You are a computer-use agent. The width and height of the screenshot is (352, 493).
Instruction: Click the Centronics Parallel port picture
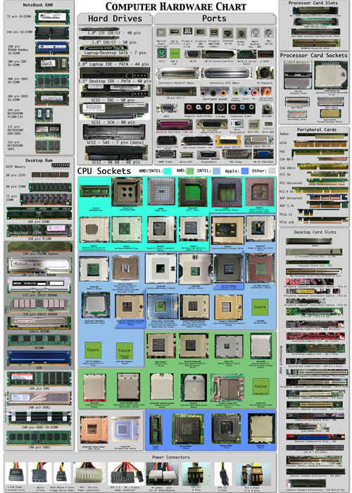(176, 74)
